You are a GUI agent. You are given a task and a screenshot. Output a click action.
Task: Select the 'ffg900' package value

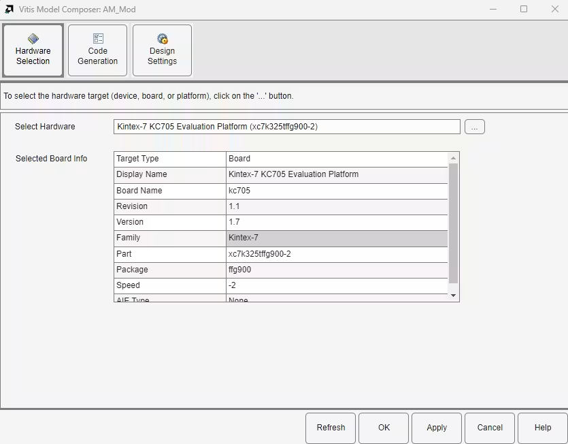[337, 270]
